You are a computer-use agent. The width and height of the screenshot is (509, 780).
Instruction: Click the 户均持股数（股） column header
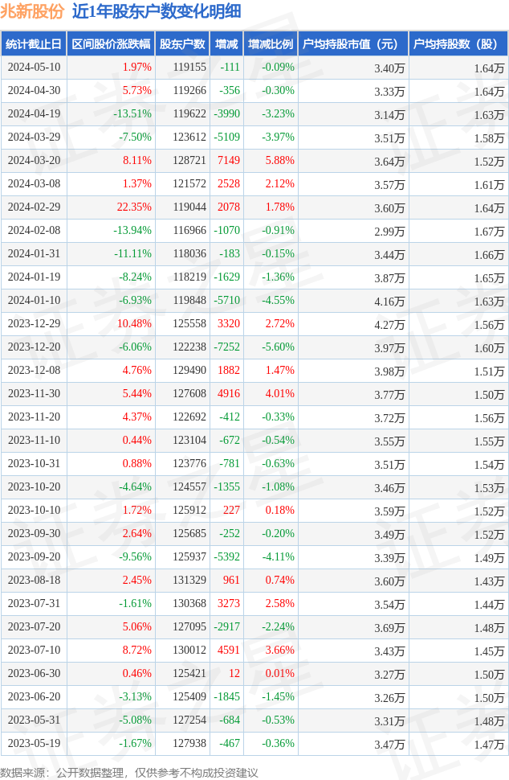pyautogui.click(x=458, y=44)
